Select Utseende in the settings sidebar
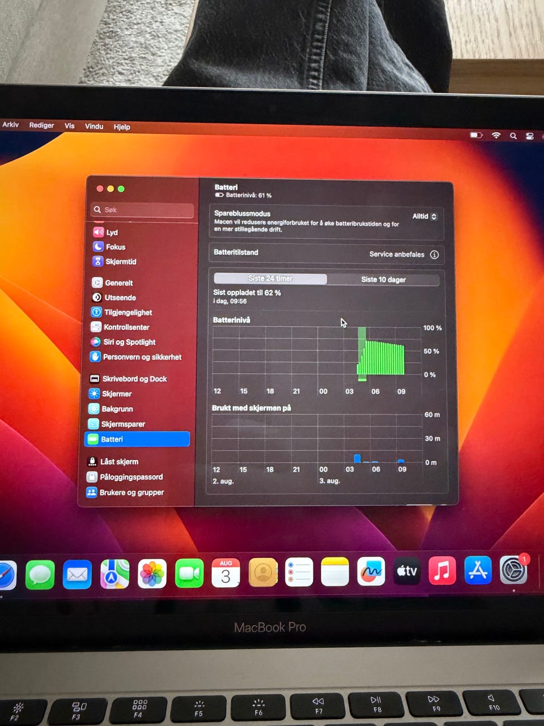Image resolution: width=544 pixels, height=726 pixels. (113, 297)
